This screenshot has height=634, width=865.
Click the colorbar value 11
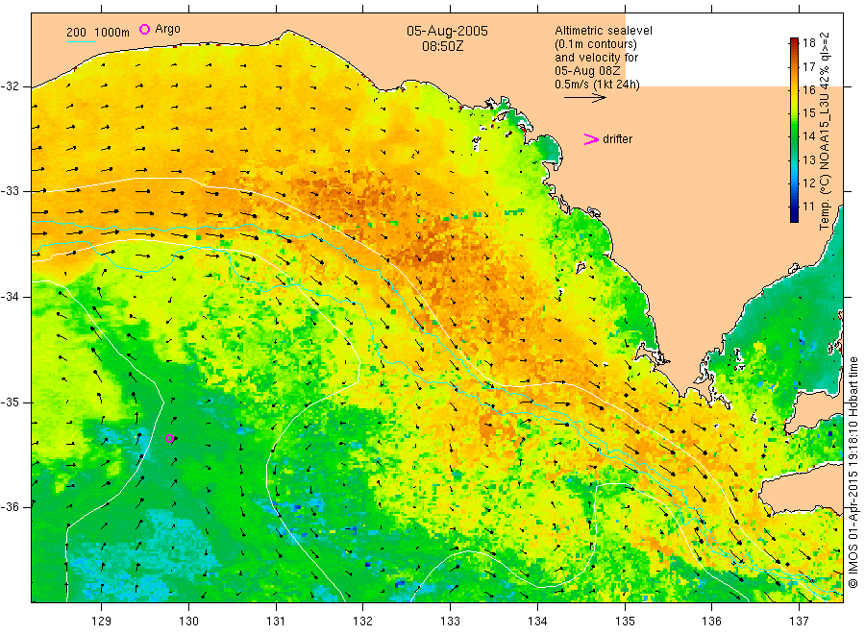pos(808,207)
